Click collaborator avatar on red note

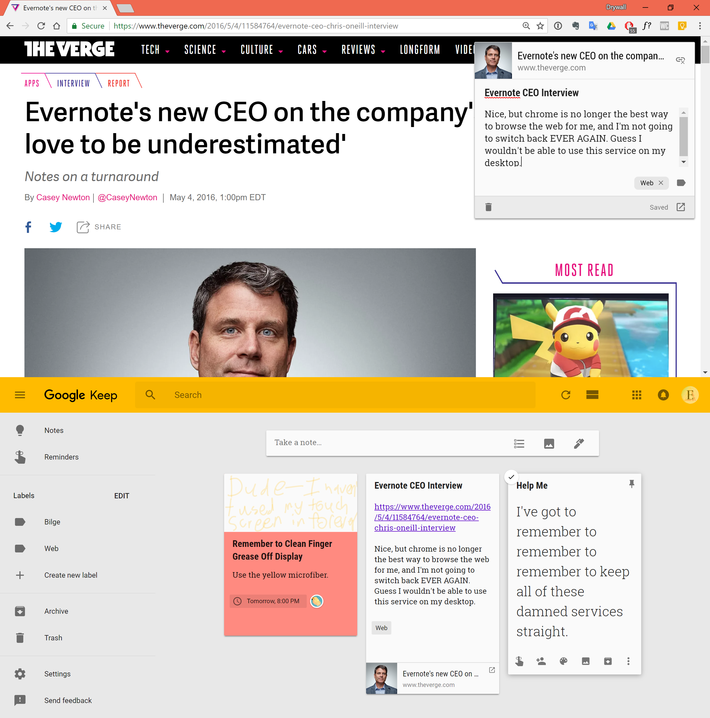tap(317, 601)
